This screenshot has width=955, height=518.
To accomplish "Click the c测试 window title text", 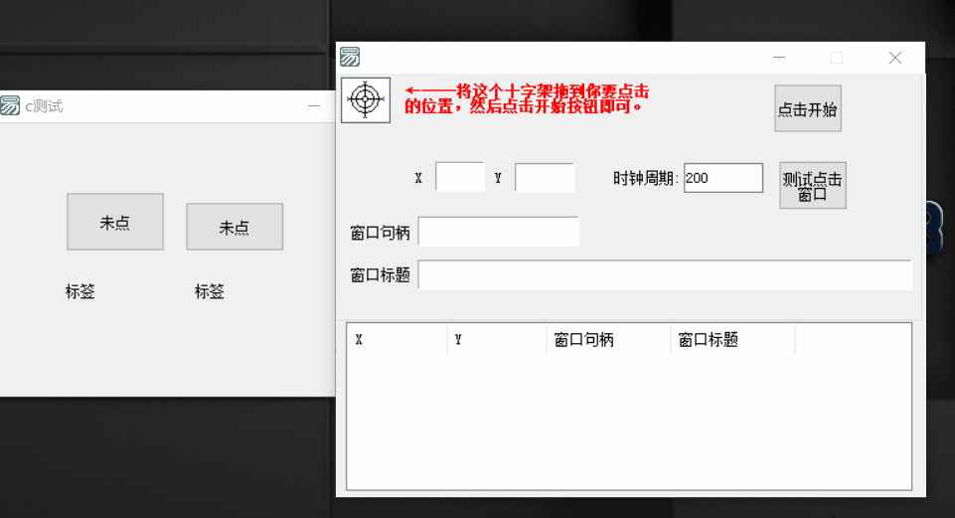I will 44,106.
